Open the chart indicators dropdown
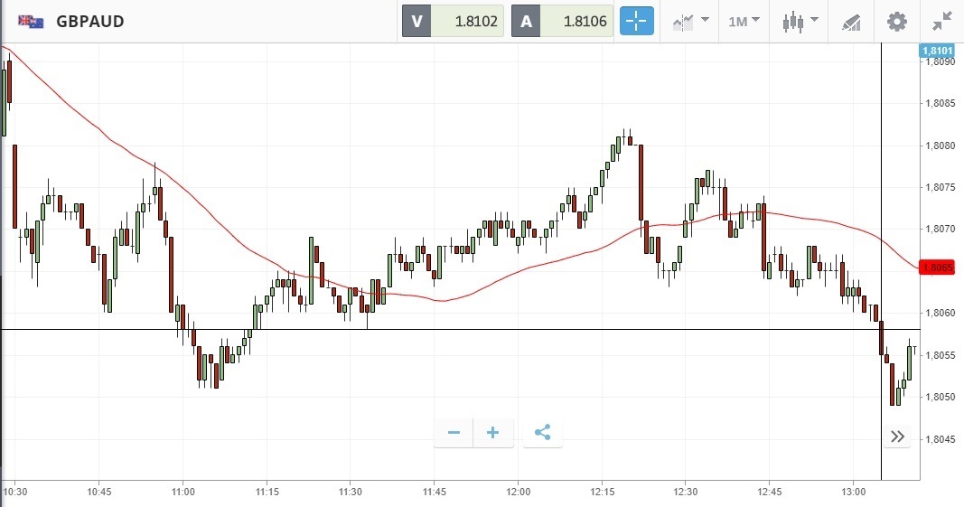 coord(691,22)
